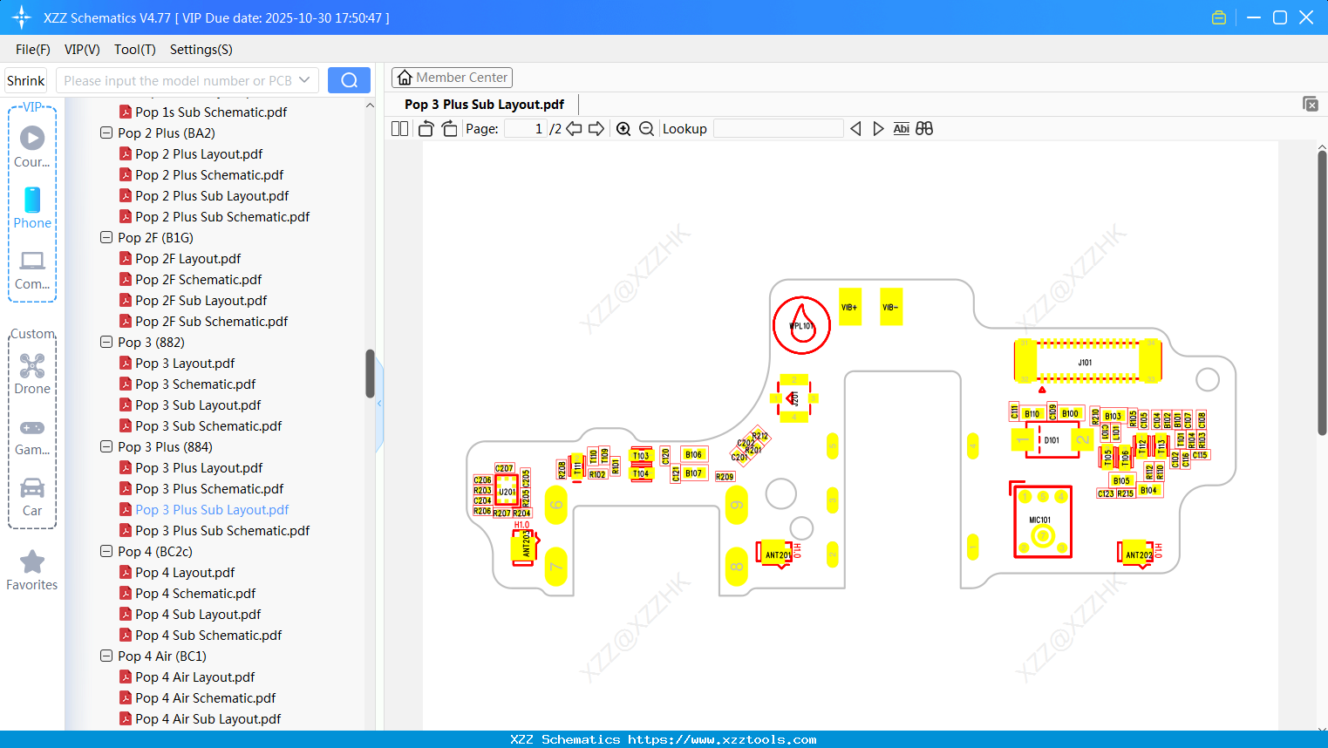Click the binoculars search icon
The width and height of the screenshot is (1328, 748).
[x=924, y=128]
